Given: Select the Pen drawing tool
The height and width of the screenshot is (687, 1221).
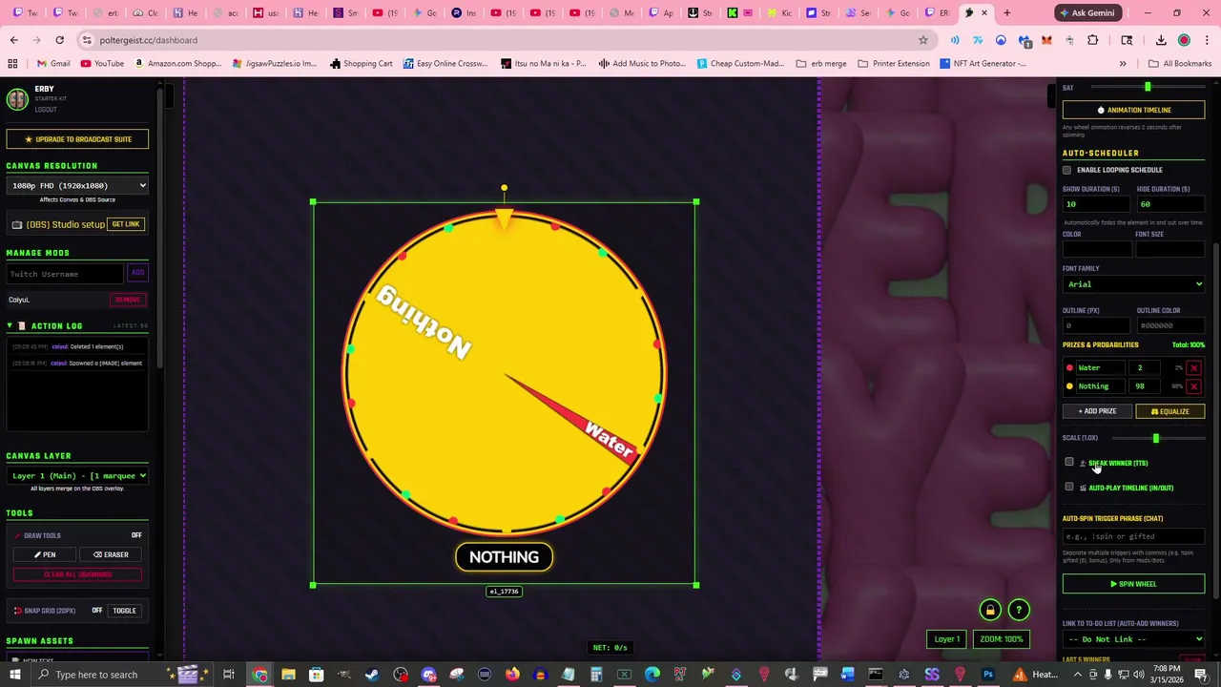Looking at the screenshot, I should (x=45, y=554).
